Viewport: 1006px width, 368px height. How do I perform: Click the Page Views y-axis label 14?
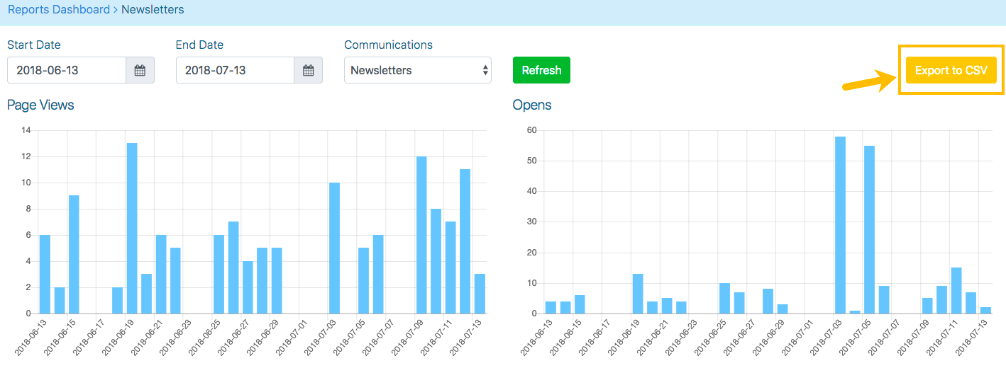click(26, 130)
